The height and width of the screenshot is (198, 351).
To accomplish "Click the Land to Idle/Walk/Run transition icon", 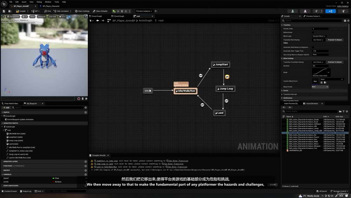I will pyautogui.click(x=202, y=105).
